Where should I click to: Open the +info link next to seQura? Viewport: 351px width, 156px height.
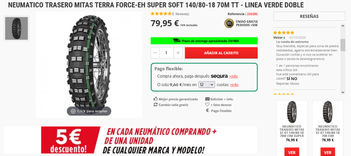tap(233, 77)
